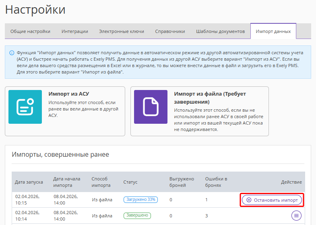Viewport: 316px width, 225px height.
Task: Click Из файла in the Завершено row
Action: [102, 216]
